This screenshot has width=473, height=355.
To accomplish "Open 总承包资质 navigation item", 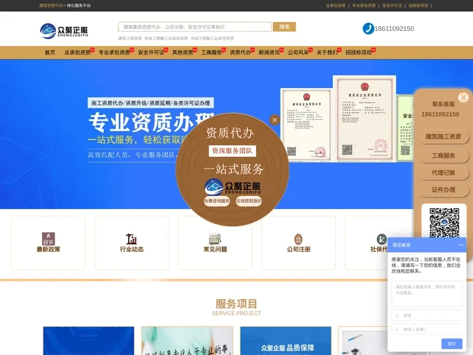I will [x=78, y=53].
